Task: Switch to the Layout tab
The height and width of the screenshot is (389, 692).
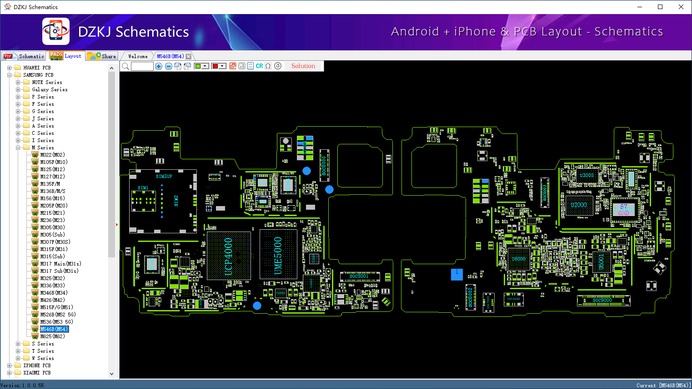Action: pos(66,56)
